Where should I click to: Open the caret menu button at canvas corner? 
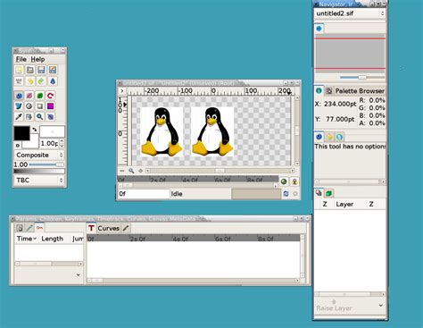click(122, 91)
